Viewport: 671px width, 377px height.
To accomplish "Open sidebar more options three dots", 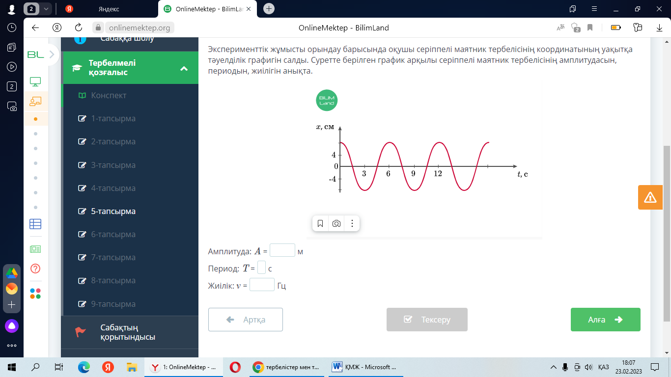I will click(12, 346).
